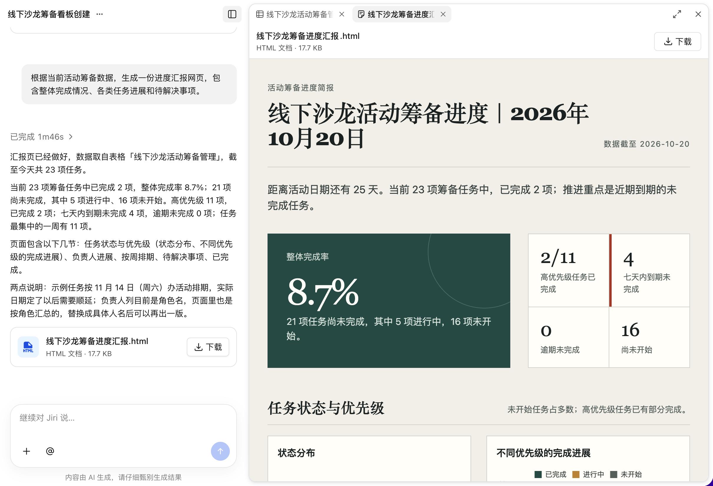Click the @ mention icon
This screenshot has height=486, width=713.
50,451
